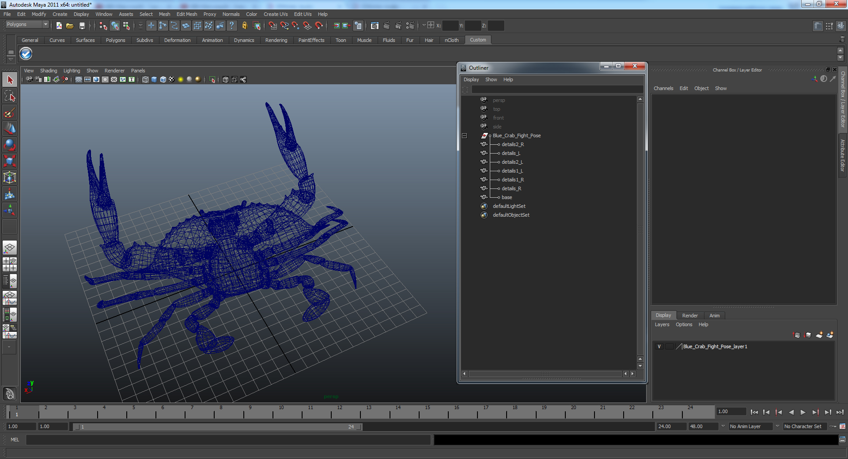This screenshot has width=848, height=459.
Task: Select the Universal Manipulator tool
Action: pos(10,177)
